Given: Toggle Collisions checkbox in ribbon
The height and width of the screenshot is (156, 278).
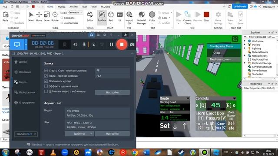Looking at the screenshot, I should point(62,18).
